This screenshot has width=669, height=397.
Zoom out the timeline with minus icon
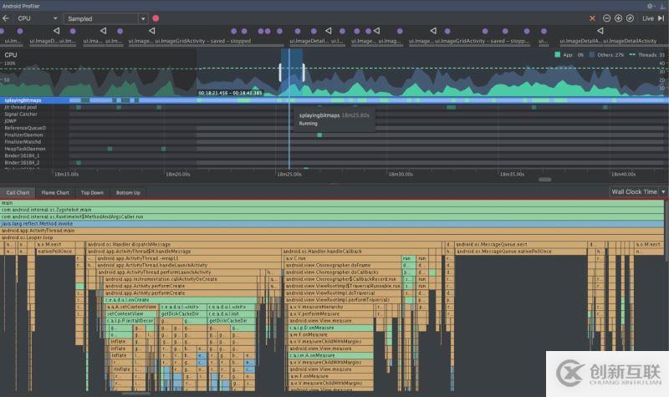click(x=606, y=18)
